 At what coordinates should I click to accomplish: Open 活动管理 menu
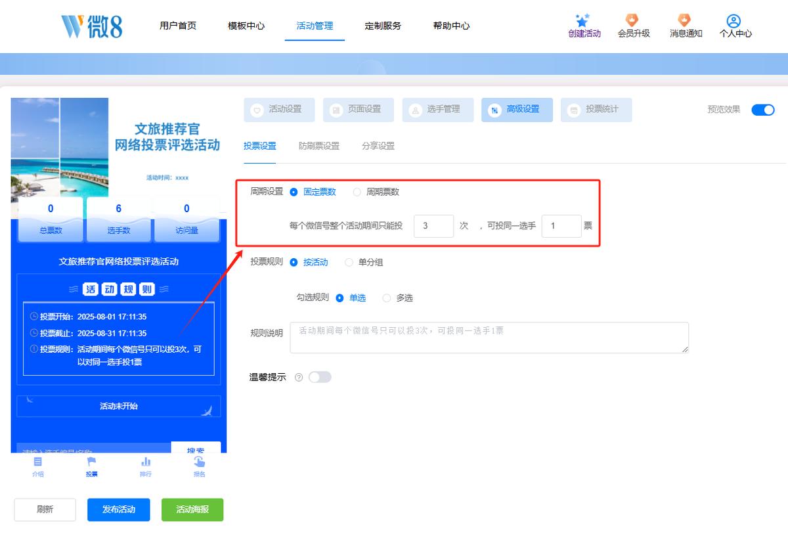(x=315, y=26)
